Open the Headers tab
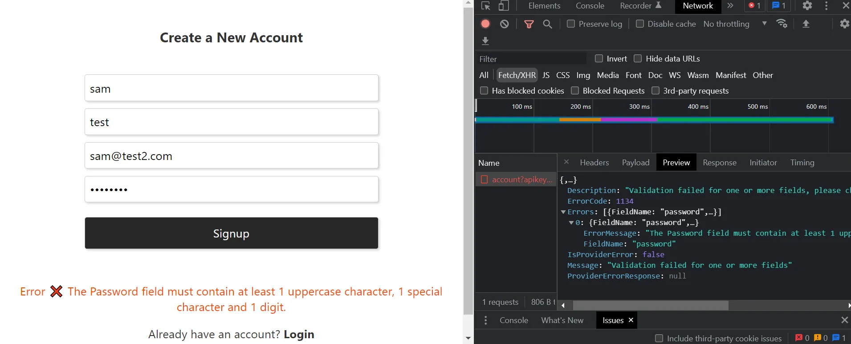Viewport: 851px width, 344px height. (x=594, y=163)
